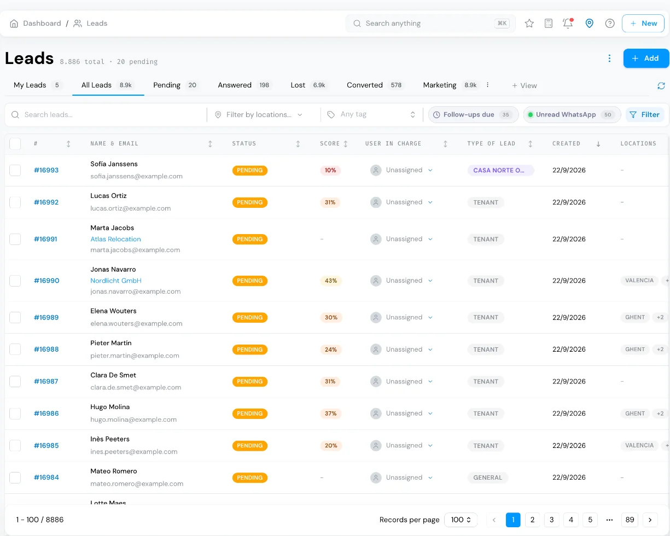
Task: Open lead #16985 link
Action: tap(46, 446)
